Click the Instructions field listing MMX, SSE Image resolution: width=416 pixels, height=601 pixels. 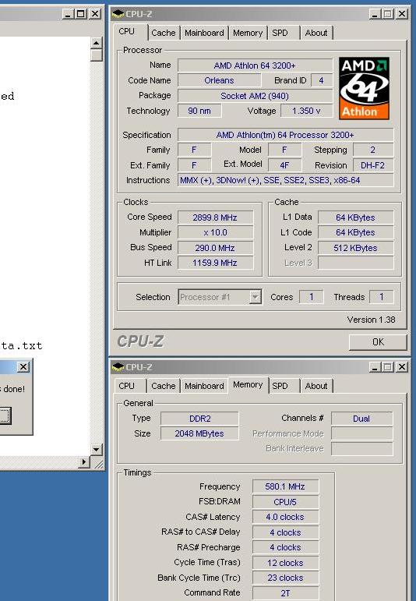click(x=285, y=180)
